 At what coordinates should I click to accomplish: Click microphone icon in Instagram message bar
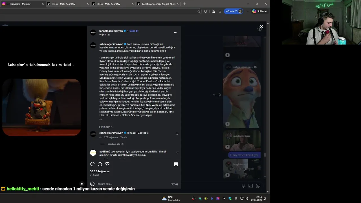pyautogui.click(x=243, y=186)
